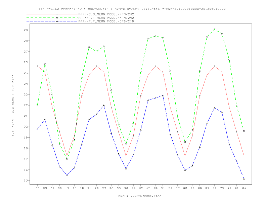Click x-axis tick label 18
Screen dimensions: 266x205
coord(82,188)
